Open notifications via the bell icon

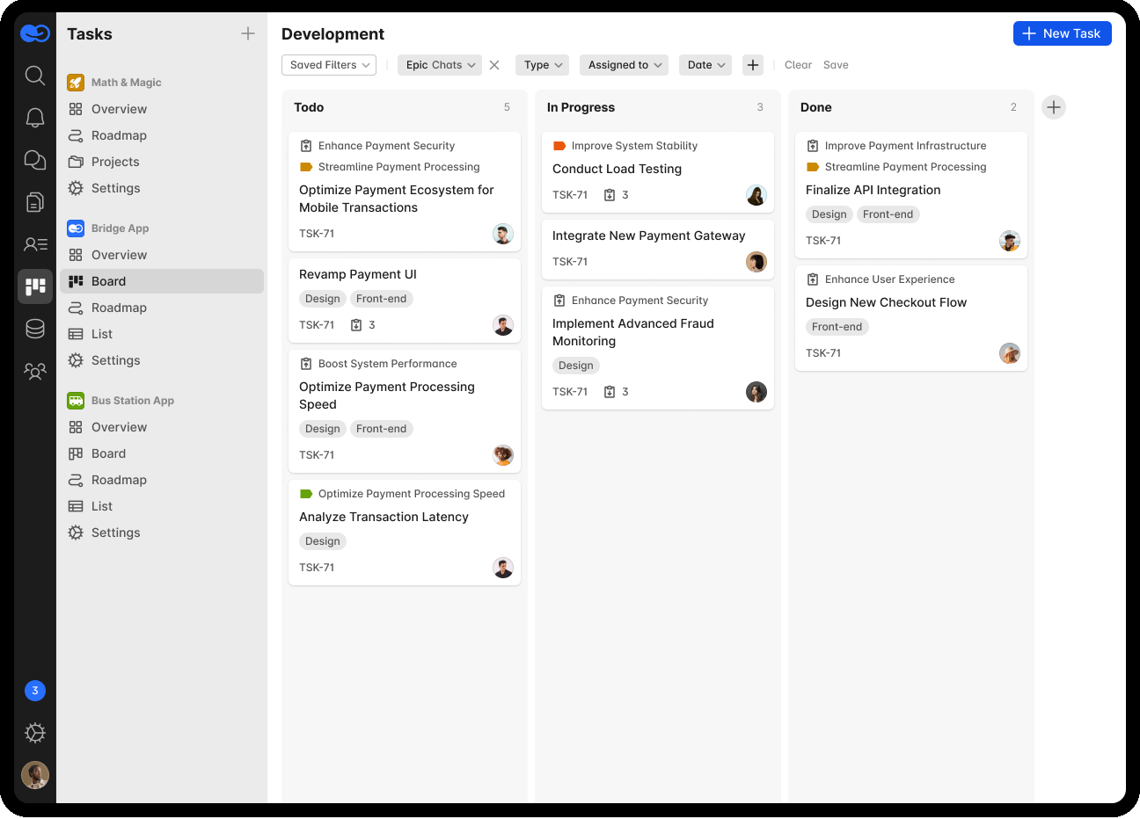[35, 117]
